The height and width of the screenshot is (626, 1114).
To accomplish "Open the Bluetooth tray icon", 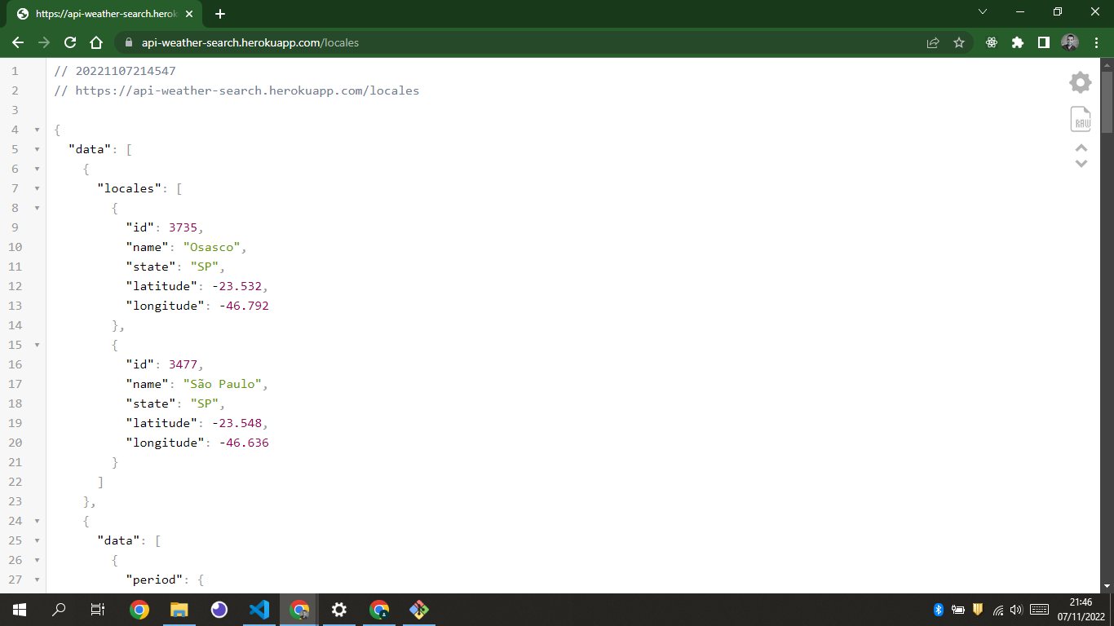I will coord(938,610).
